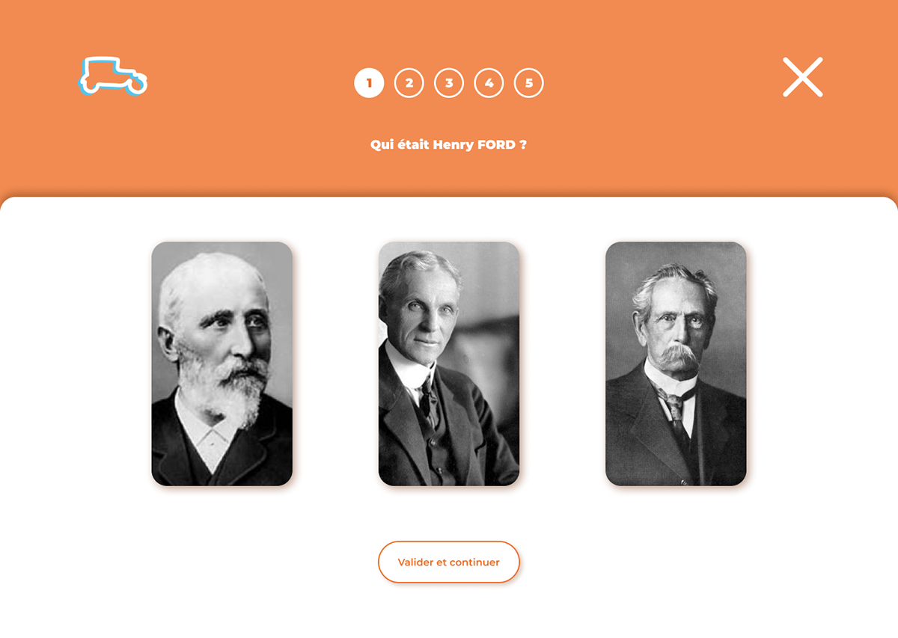
Task: Navigate to the final step 5 circle
Action: coord(529,83)
